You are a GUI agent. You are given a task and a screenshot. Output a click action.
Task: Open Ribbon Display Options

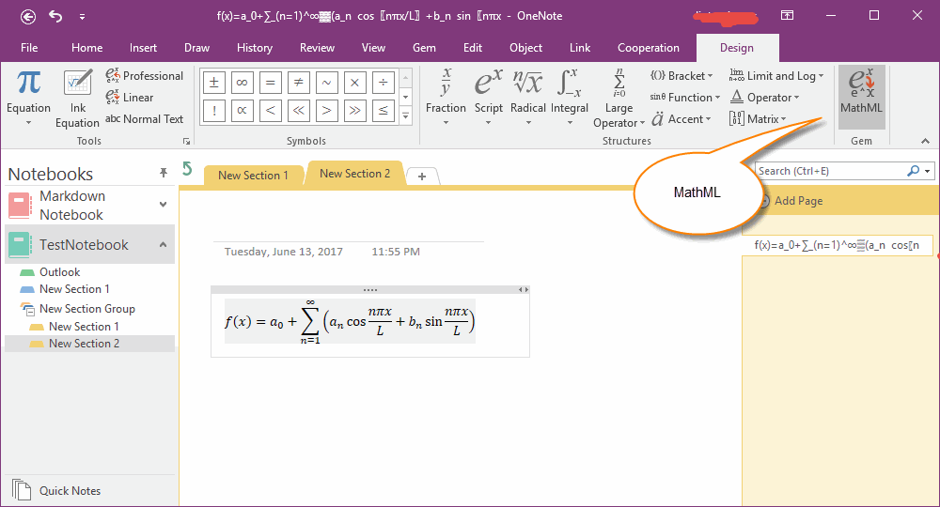[x=787, y=16]
